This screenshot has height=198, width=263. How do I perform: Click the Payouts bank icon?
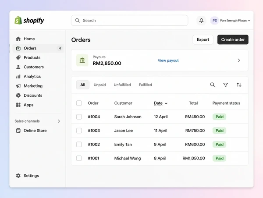[82, 60]
